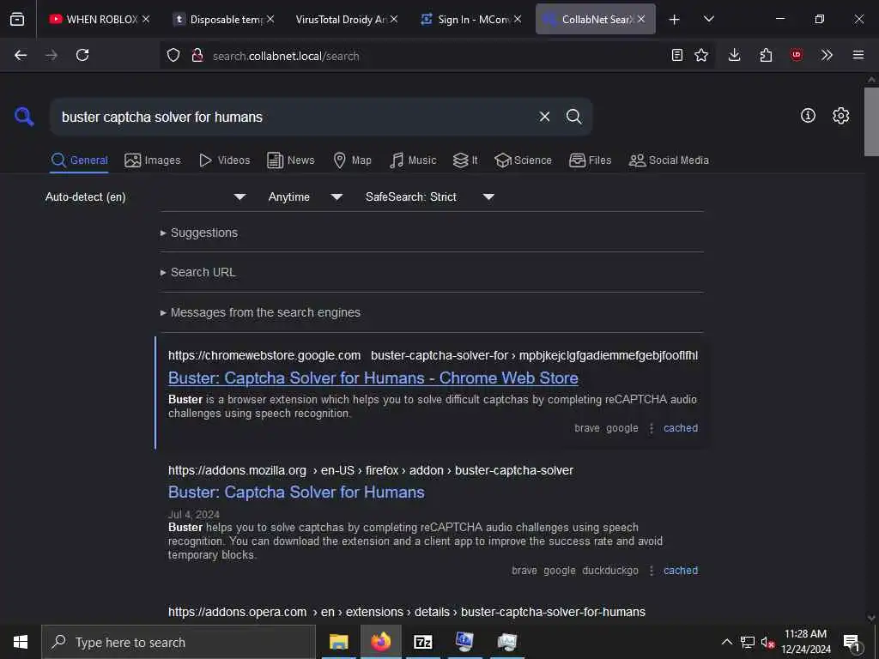Open Buster Firefox addon result title

tap(296, 492)
